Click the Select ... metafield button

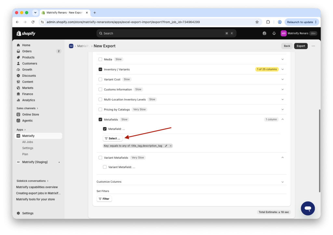113,138
